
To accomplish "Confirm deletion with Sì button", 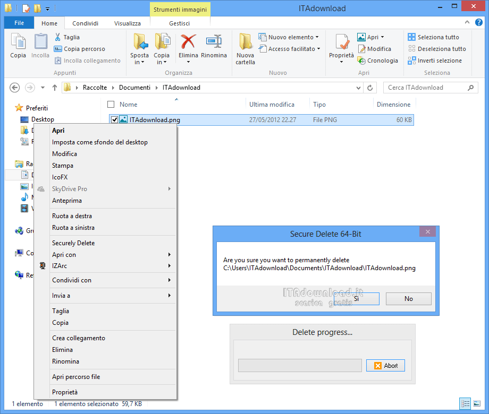I will pos(357,299).
